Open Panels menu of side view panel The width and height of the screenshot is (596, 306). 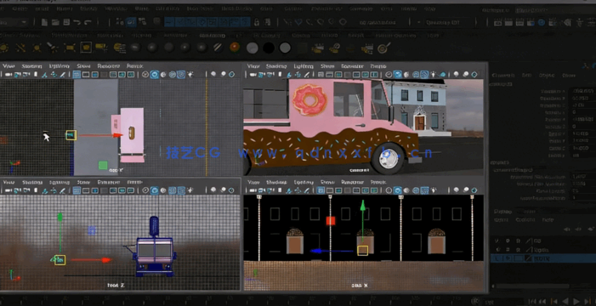pos(377,182)
